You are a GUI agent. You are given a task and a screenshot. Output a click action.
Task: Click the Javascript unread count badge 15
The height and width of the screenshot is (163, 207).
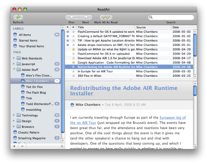[57, 64]
